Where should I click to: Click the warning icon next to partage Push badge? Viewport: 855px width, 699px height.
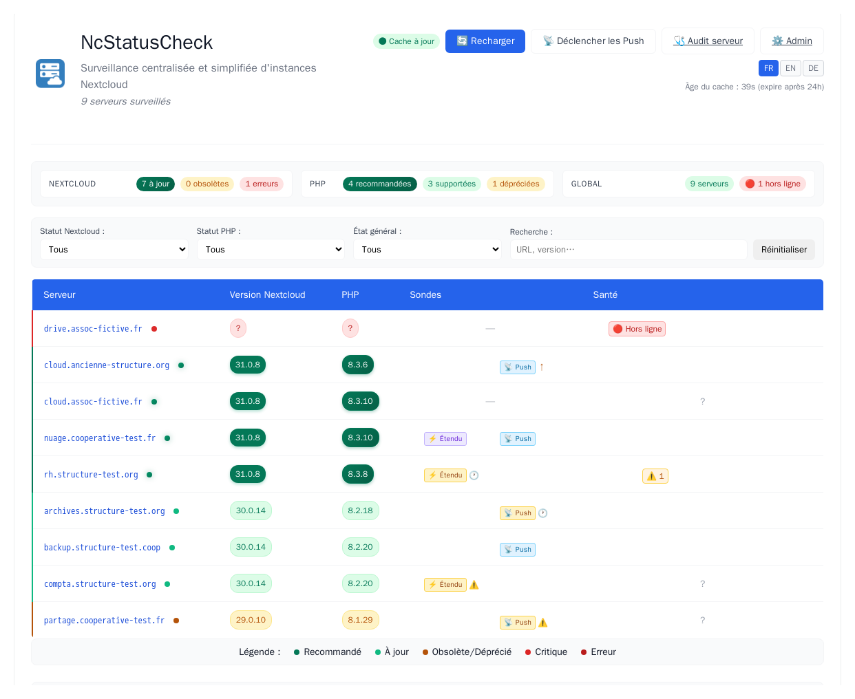543,623
